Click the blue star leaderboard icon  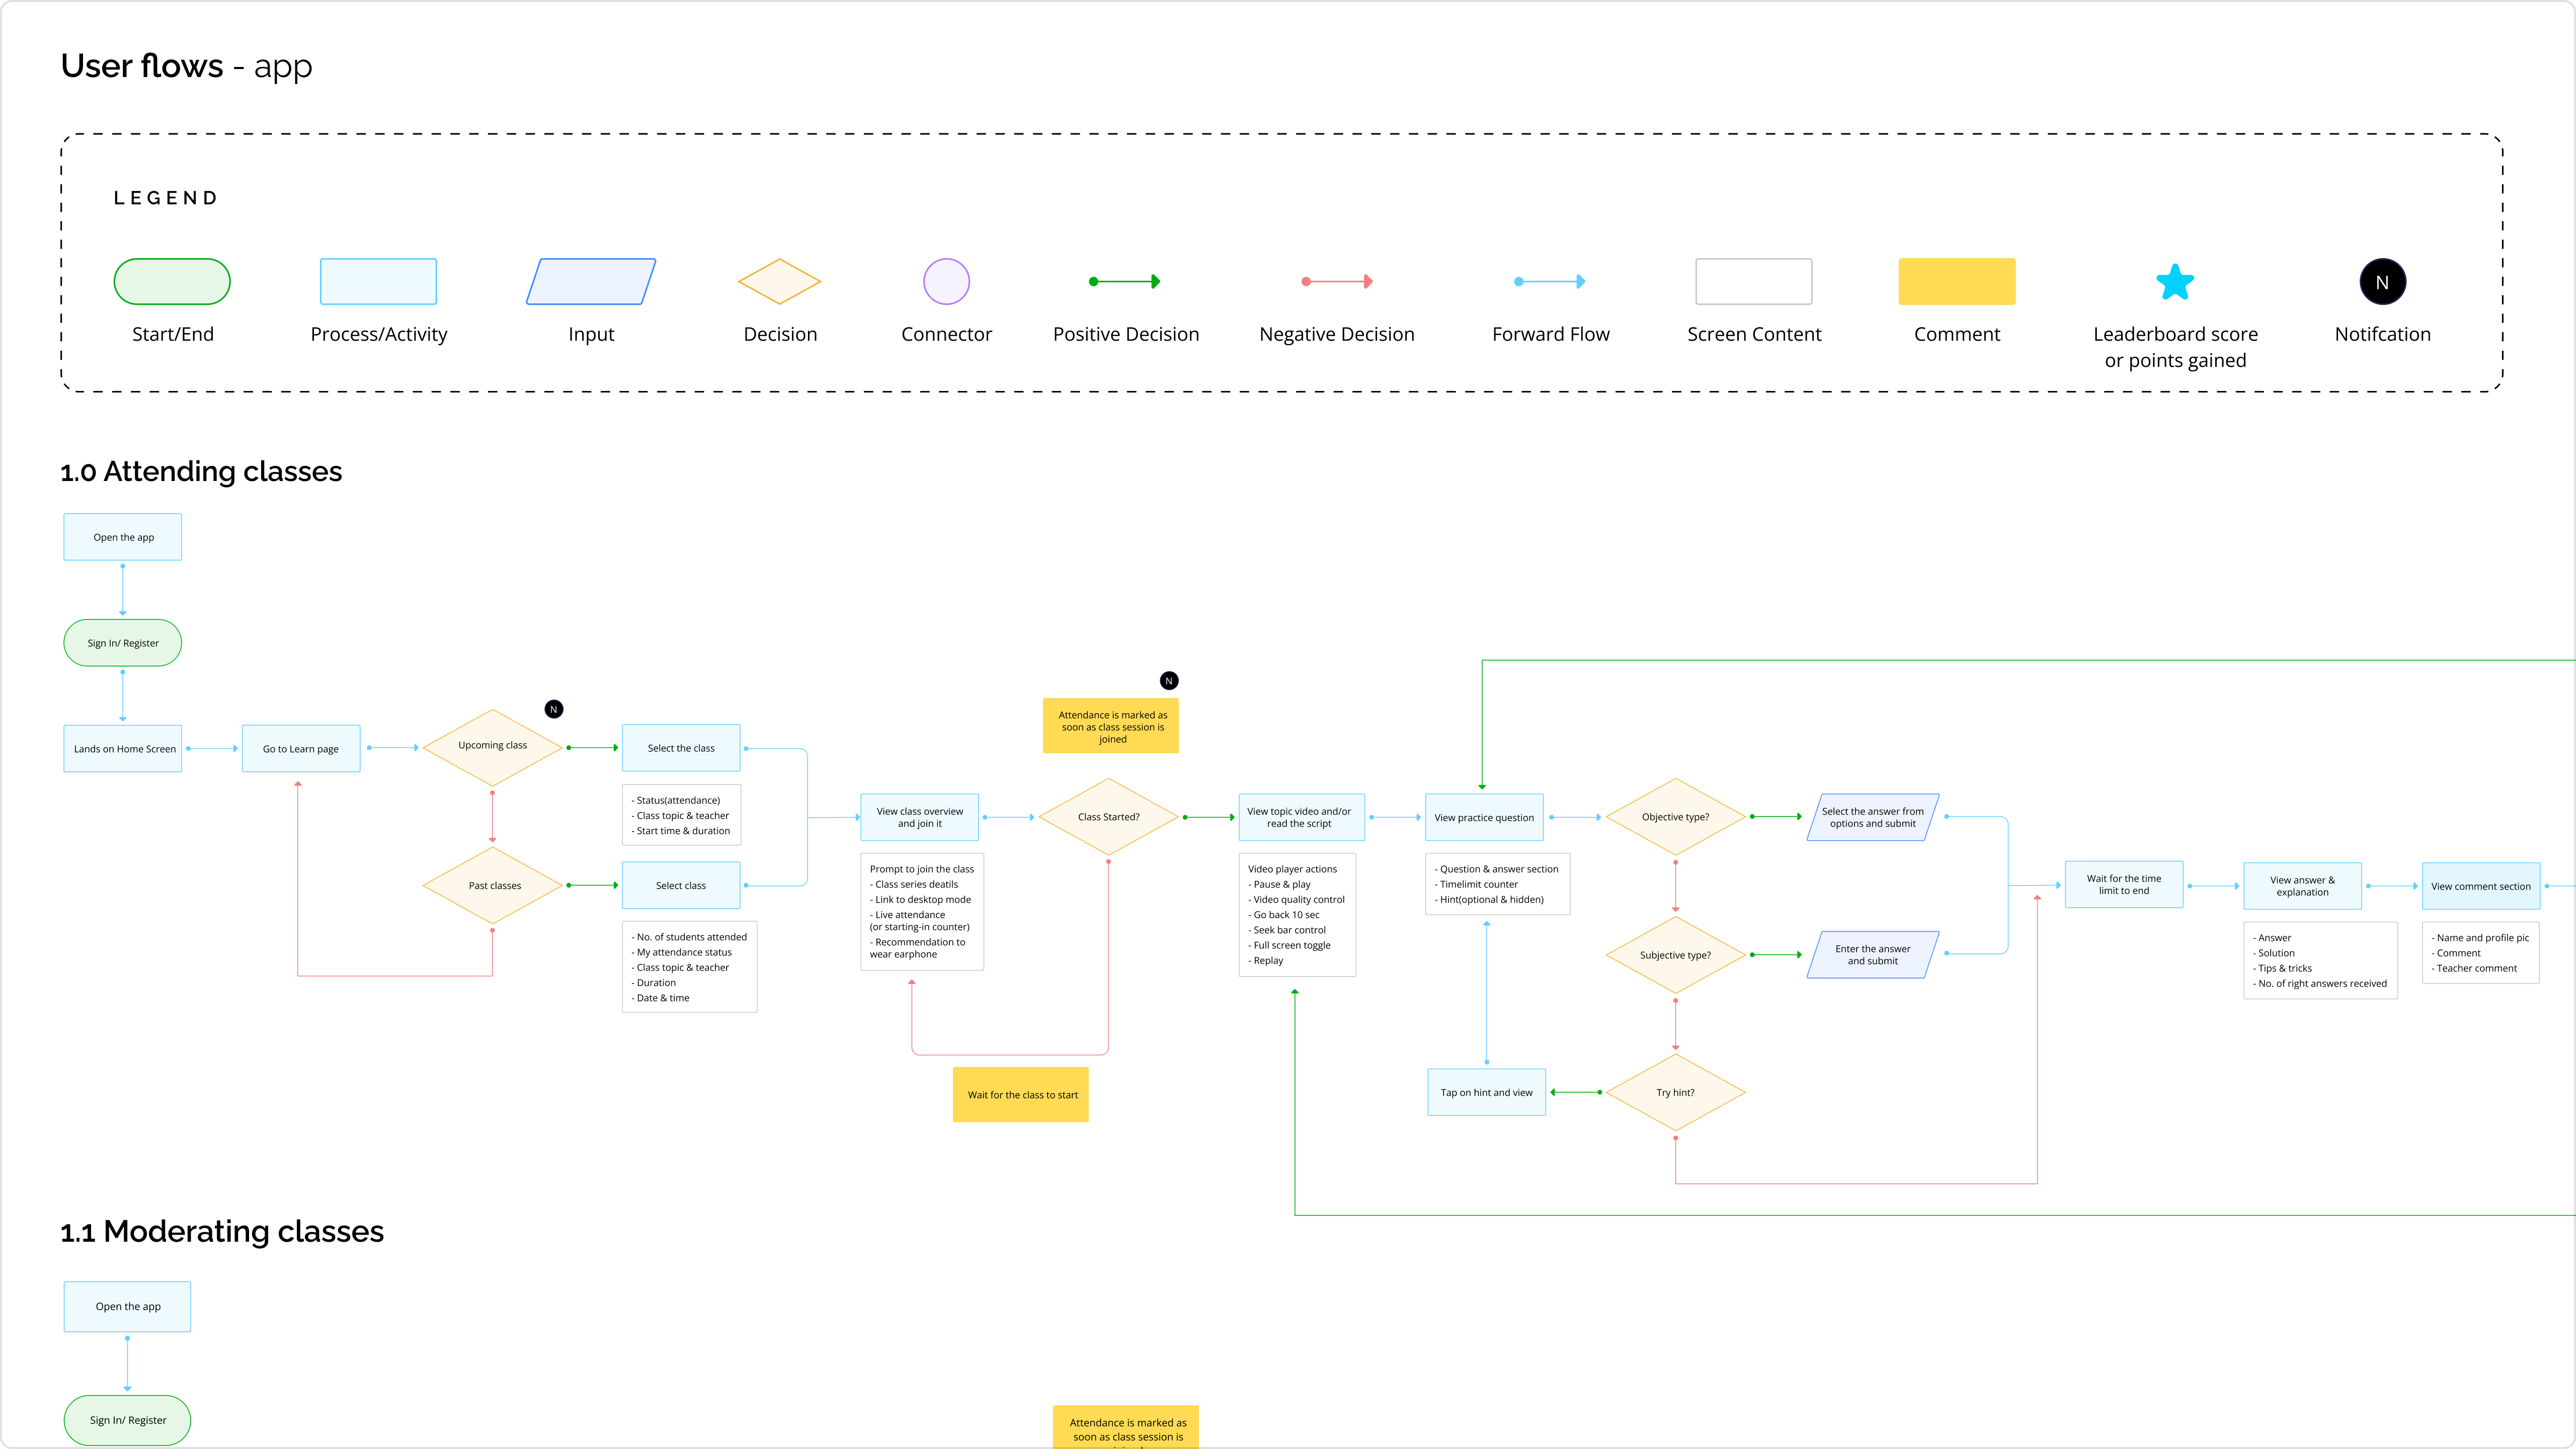2175,282
